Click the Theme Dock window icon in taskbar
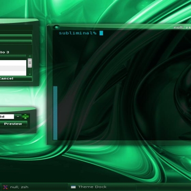The height and width of the screenshot is (191, 191). pyautogui.click(x=73, y=187)
